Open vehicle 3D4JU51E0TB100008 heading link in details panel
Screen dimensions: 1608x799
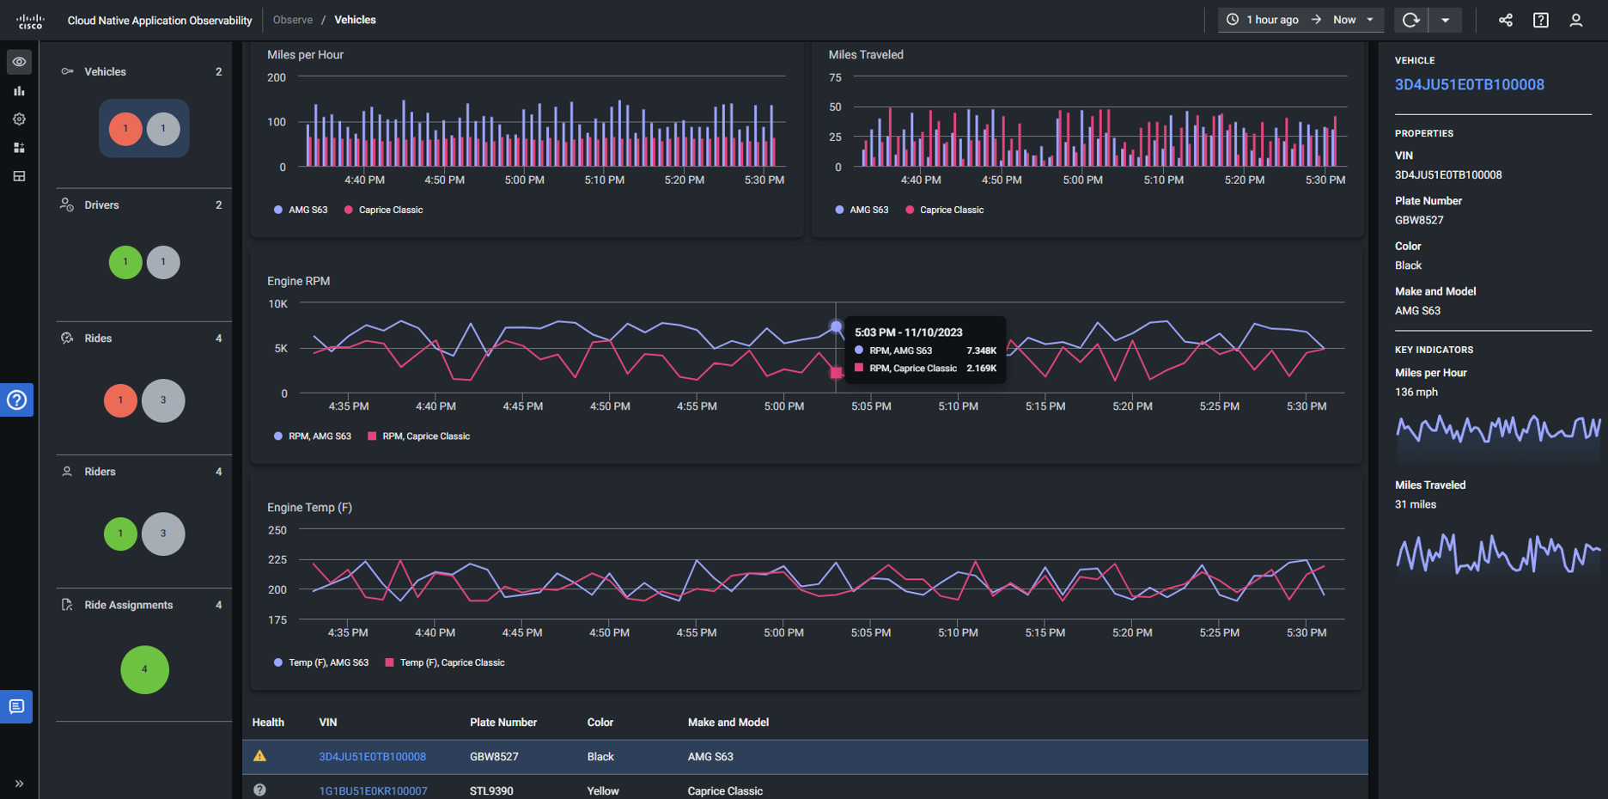tap(1469, 84)
